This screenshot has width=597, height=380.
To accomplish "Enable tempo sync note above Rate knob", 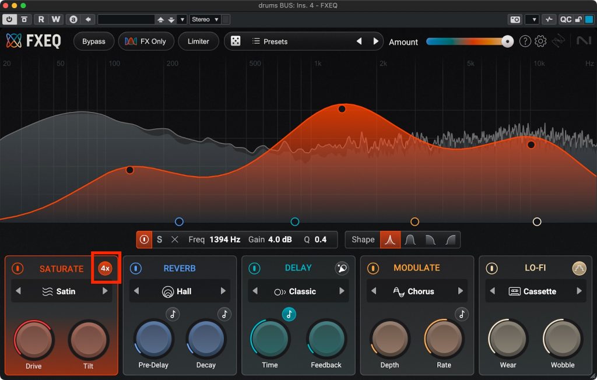I will (x=462, y=314).
